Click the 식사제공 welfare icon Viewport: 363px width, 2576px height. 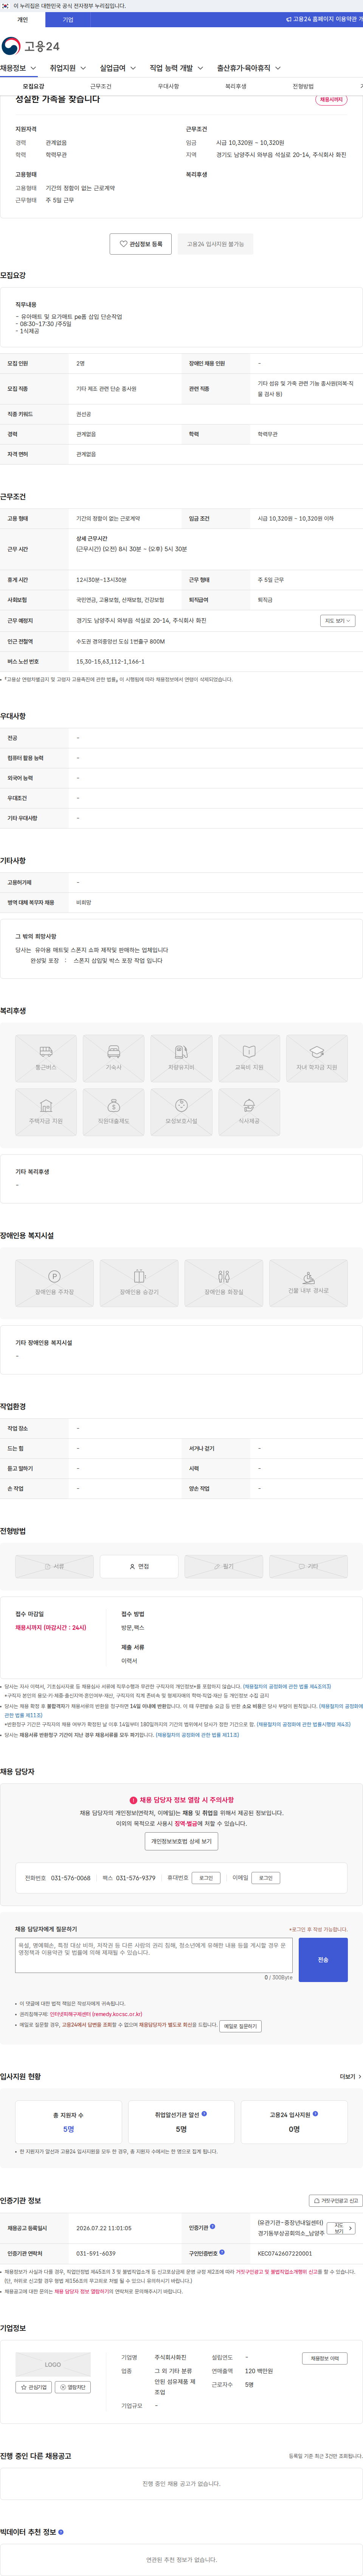249,1112
